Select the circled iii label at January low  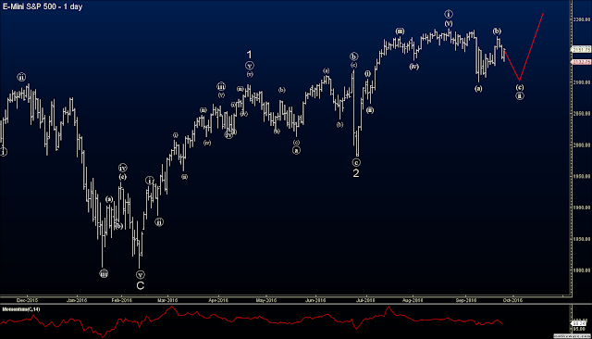104,273
